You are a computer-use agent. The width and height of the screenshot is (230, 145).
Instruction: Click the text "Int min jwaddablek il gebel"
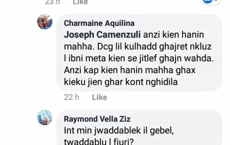(119, 131)
